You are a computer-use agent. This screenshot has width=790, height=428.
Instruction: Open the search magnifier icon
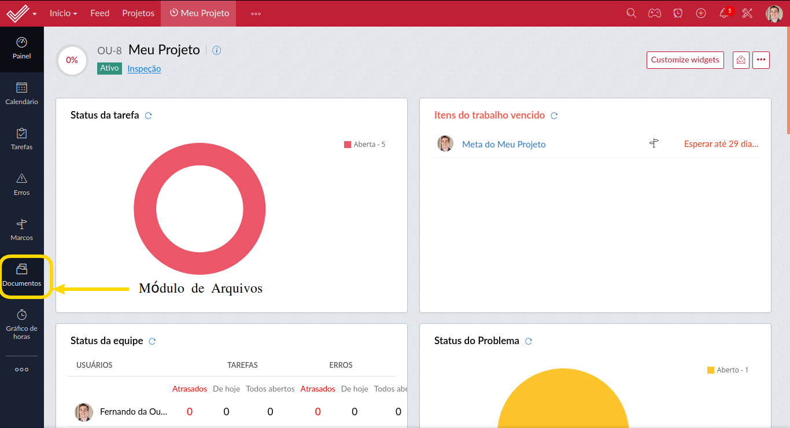click(632, 13)
